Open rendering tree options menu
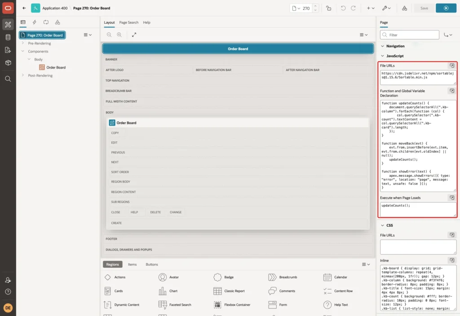 [x=88, y=35]
